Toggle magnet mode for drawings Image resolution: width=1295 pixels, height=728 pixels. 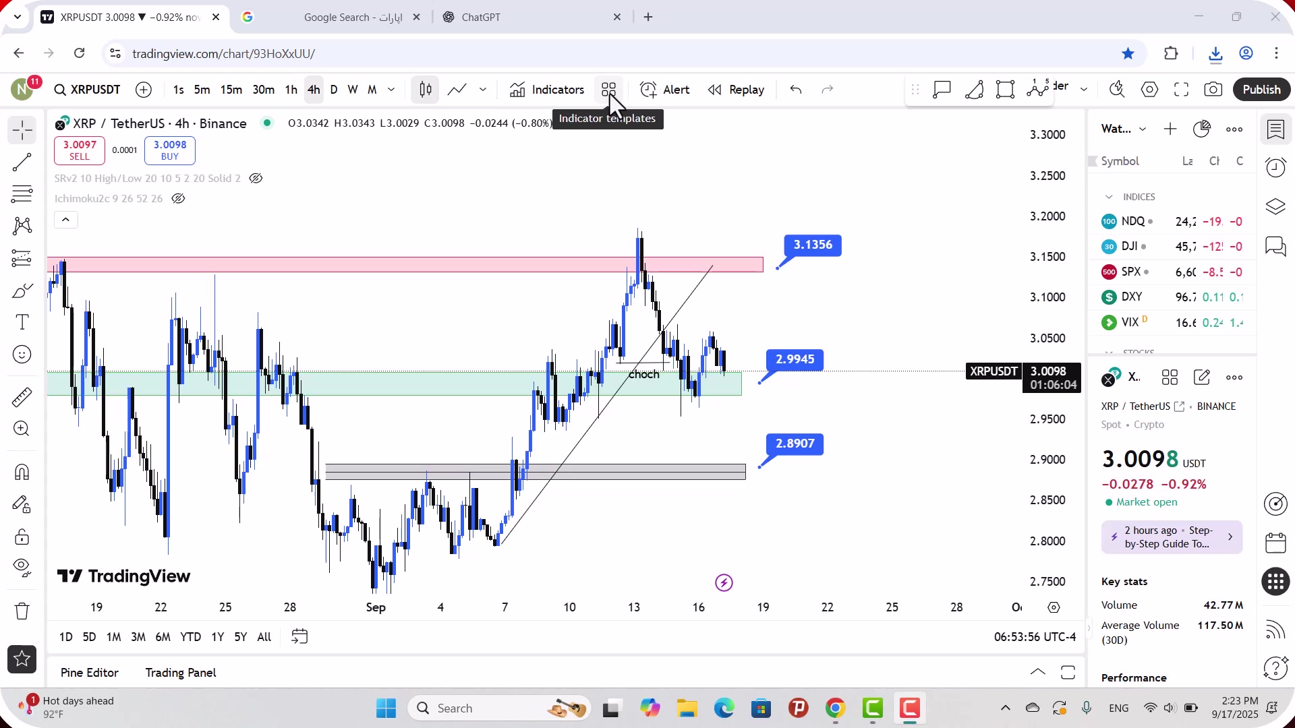[22, 472]
